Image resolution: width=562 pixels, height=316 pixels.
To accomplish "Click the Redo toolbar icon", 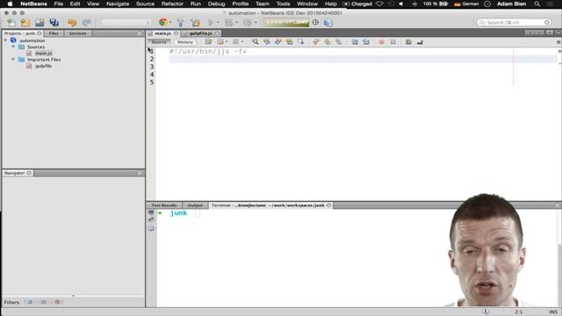I will [86, 23].
